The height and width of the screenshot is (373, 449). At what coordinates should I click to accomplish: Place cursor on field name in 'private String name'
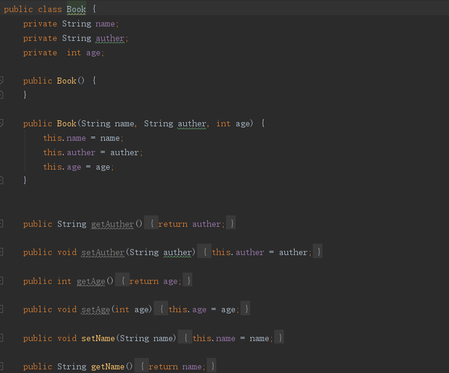pos(105,23)
